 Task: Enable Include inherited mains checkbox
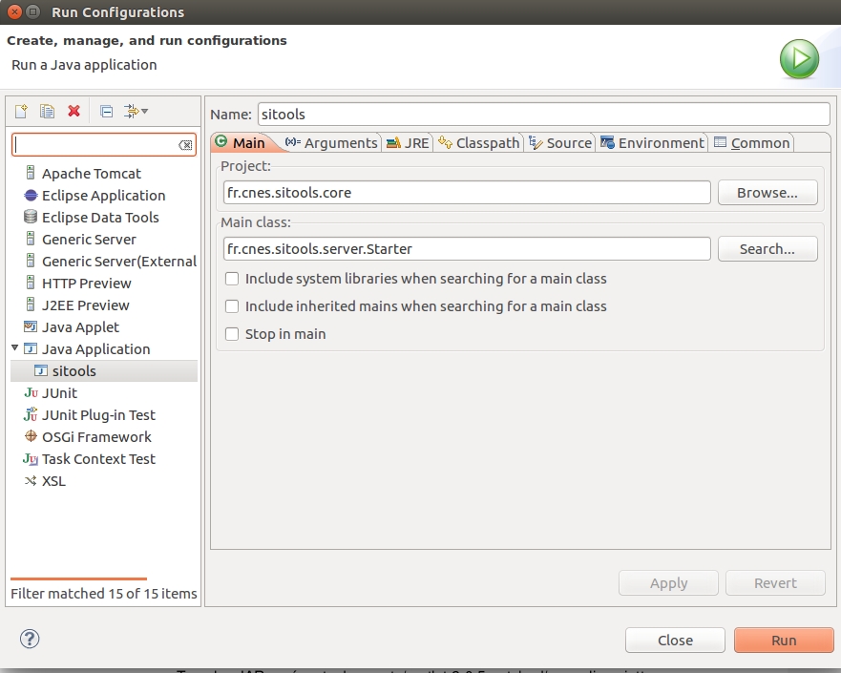[x=232, y=306]
